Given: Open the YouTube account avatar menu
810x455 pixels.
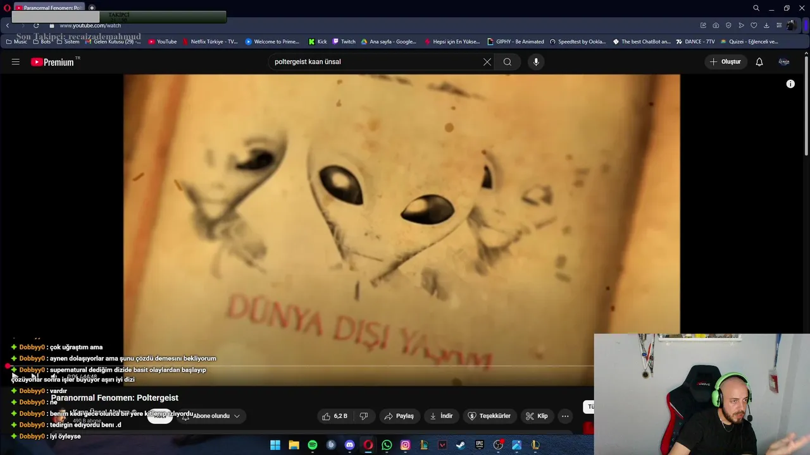Looking at the screenshot, I should click(784, 62).
